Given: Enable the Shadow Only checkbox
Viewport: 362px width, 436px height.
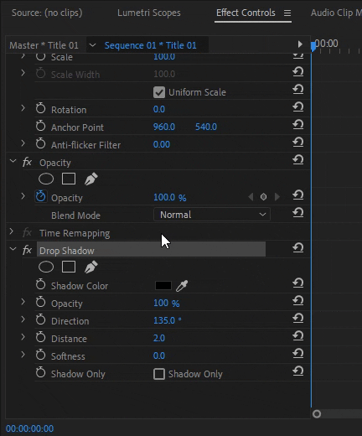Looking at the screenshot, I should coord(159,374).
